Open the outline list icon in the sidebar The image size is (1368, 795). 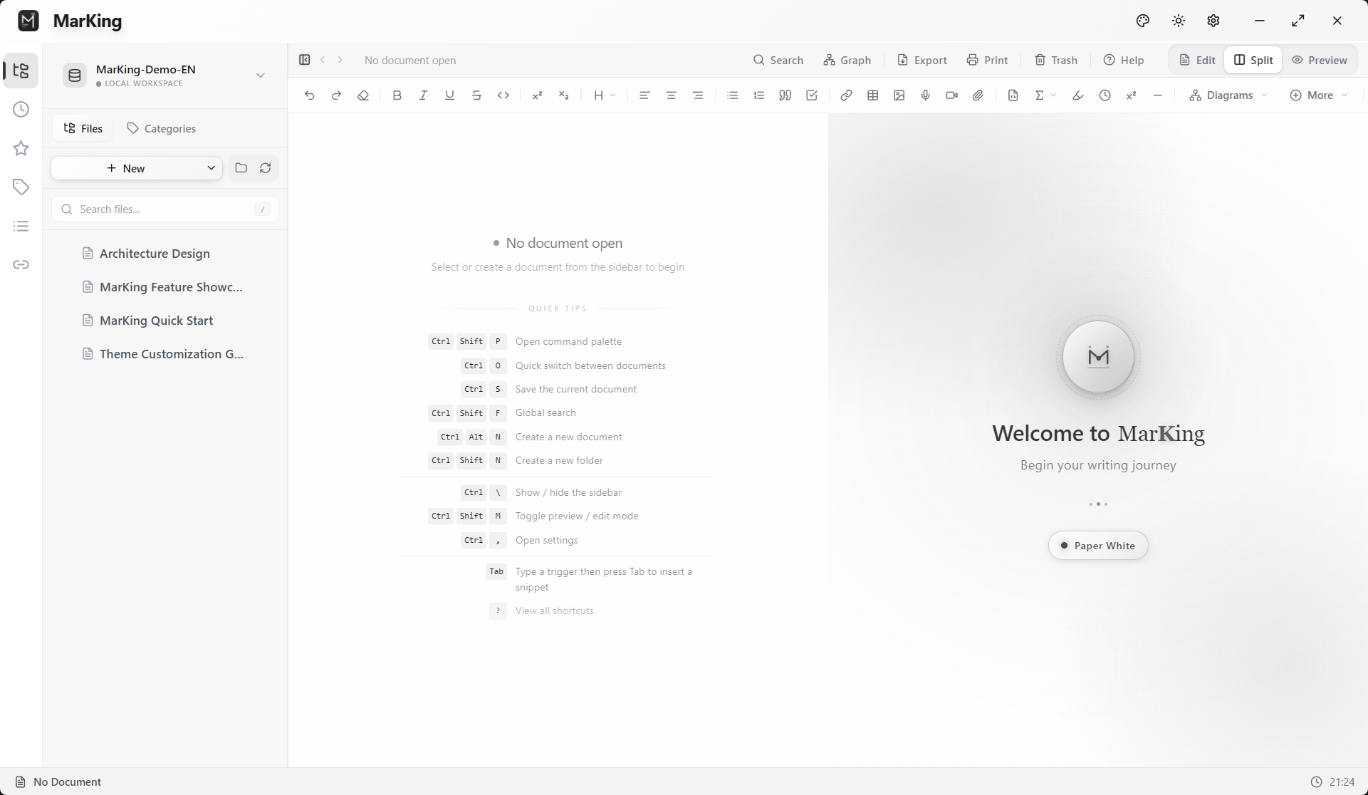(21, 226)
